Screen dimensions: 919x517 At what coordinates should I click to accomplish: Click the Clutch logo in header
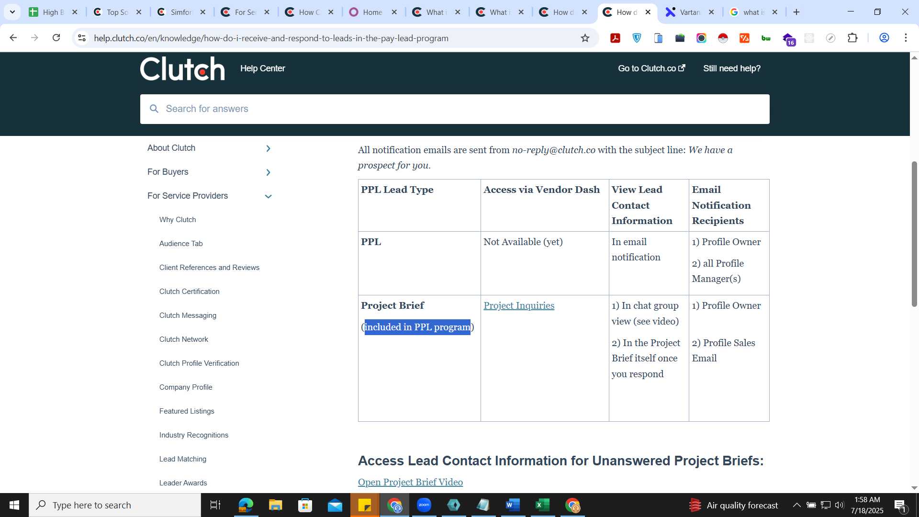pos(182,68)
